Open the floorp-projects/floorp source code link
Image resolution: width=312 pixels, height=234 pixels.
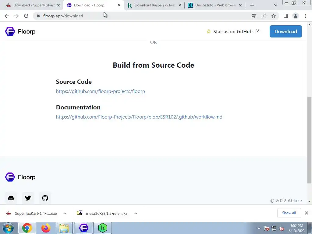pyautogui.click(x=101, y=91)
